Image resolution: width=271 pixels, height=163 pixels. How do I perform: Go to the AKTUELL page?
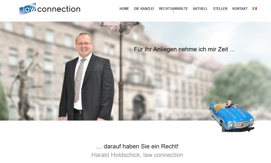point(200,9)
